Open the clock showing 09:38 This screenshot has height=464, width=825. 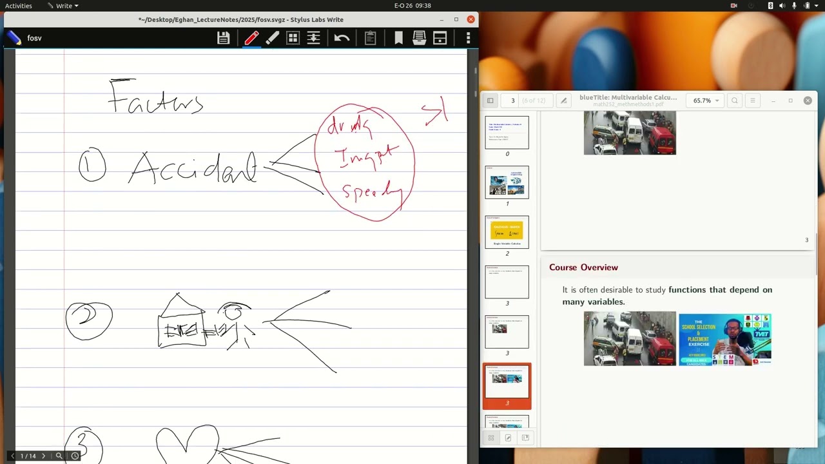(x=412, y=6)
